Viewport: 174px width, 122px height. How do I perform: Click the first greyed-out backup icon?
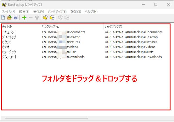60,17
